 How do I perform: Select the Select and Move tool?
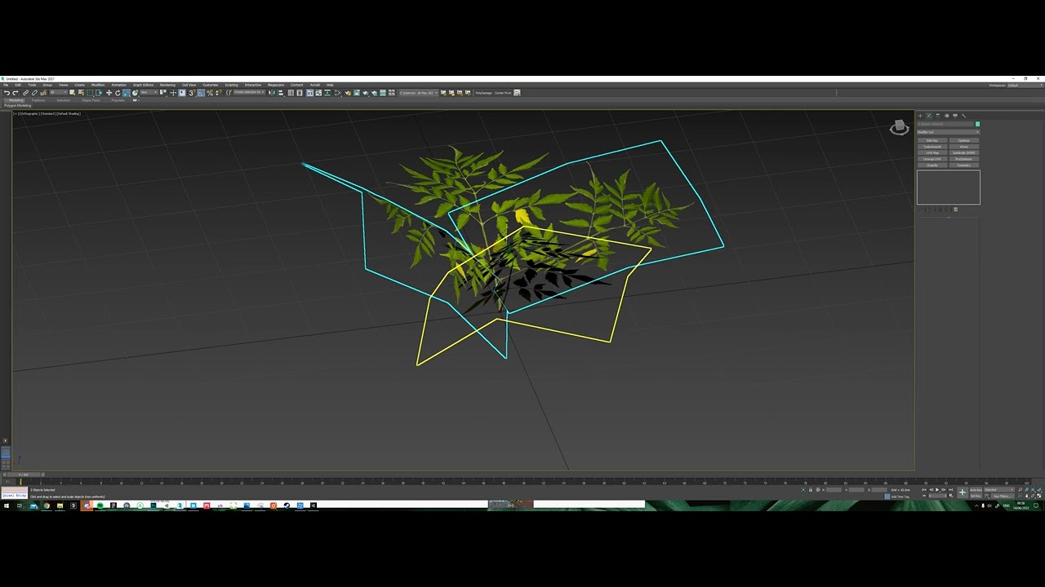click(x=109, y=93)
